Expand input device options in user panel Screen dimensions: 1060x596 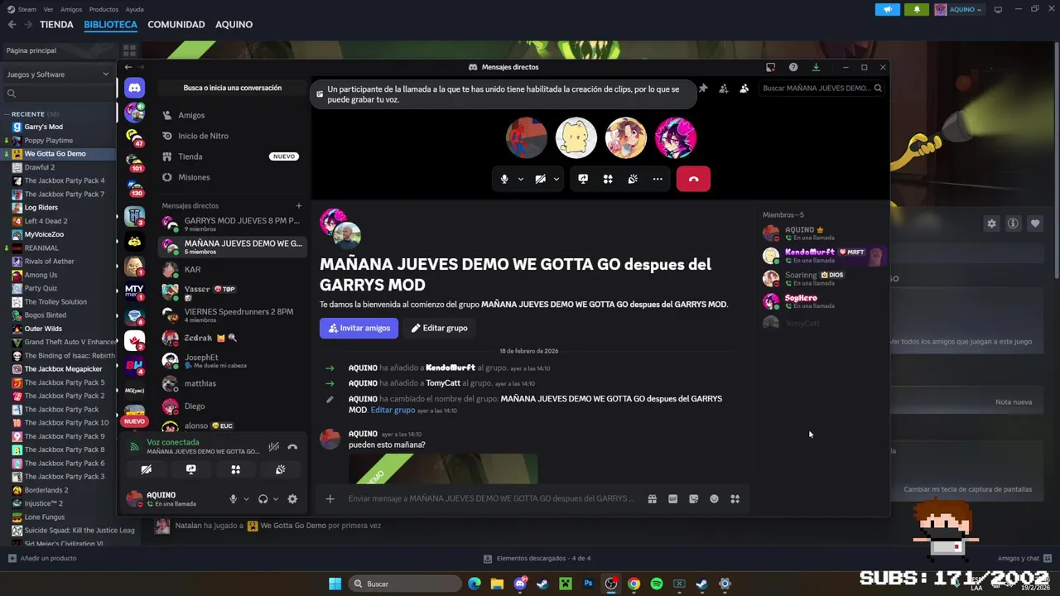coord(246,499)
